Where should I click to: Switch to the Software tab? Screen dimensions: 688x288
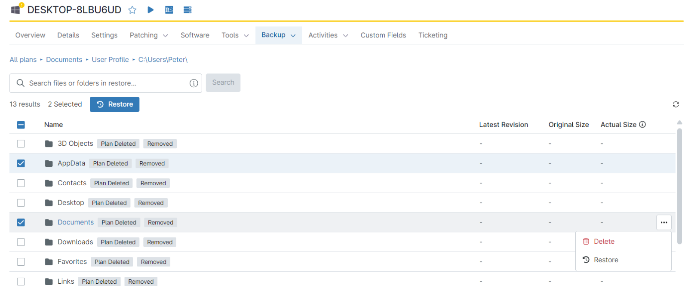(195, 35)
